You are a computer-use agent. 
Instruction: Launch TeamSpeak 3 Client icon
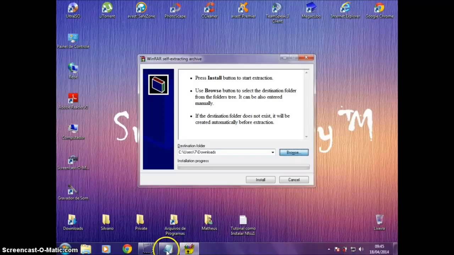click(x=277, y=13)
